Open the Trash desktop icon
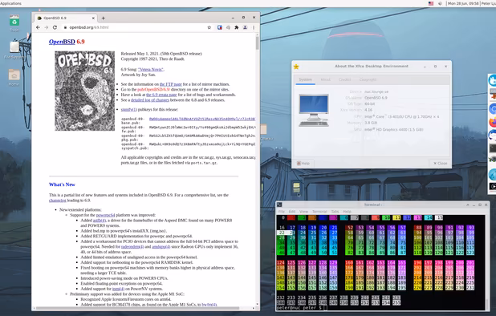 tap(14, 23)
